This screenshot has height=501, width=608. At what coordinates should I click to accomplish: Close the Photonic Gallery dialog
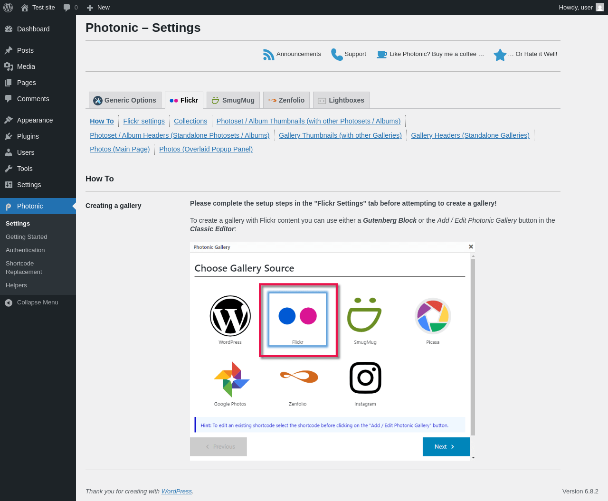471,246
